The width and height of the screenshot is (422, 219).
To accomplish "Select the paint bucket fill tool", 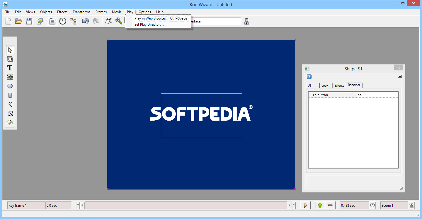I will [x=10, y=122].
